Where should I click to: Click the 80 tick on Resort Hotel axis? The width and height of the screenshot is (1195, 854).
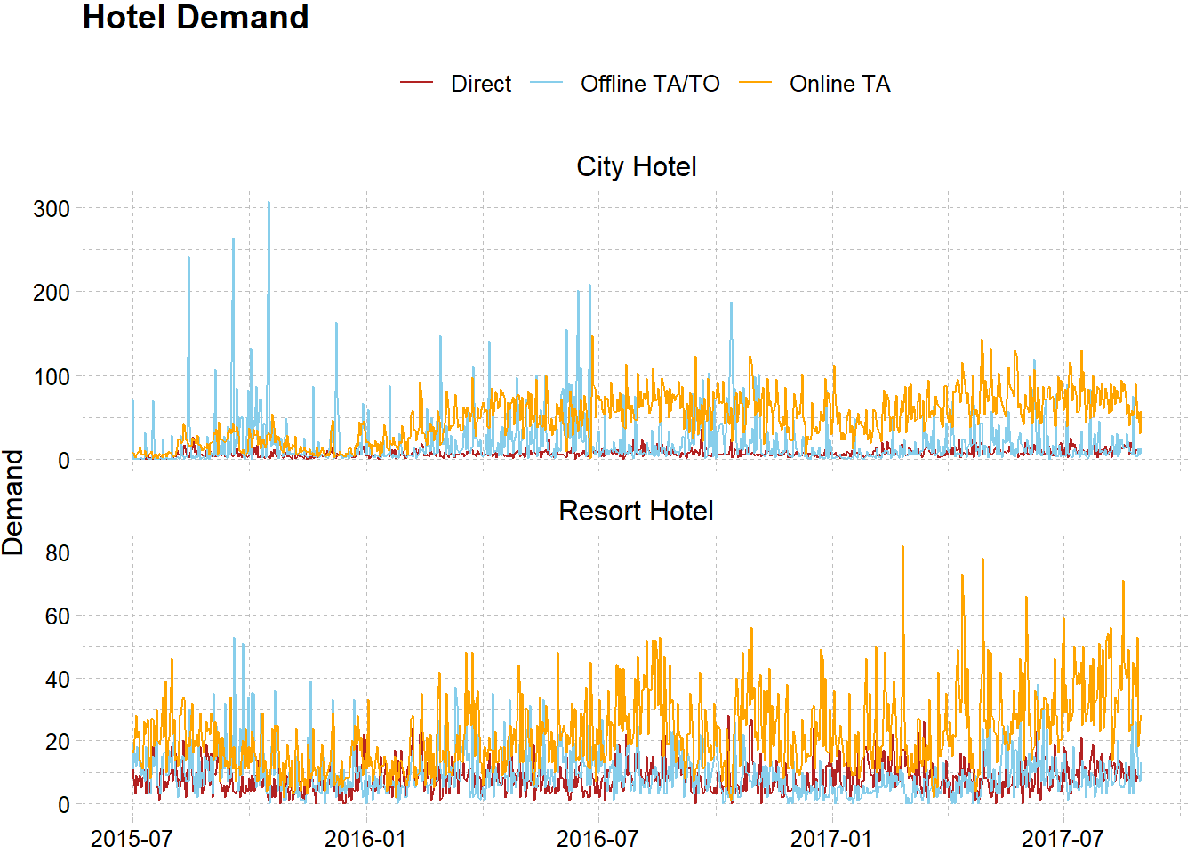(58, 553)
